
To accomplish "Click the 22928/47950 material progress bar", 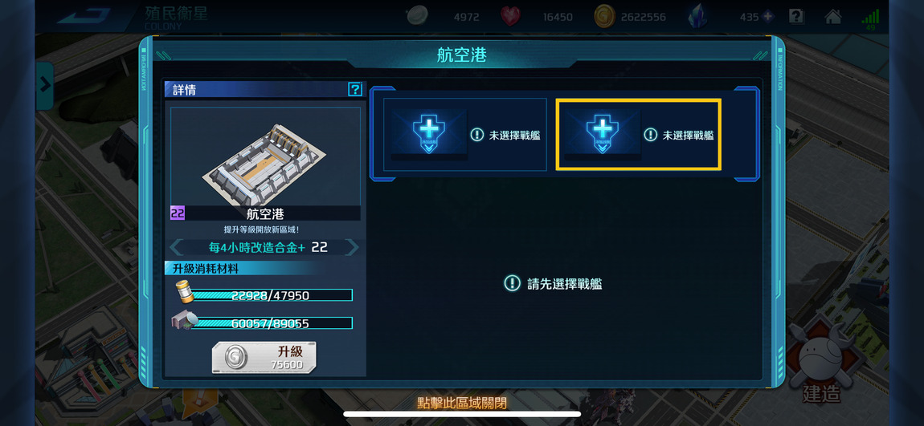I will [272, 294].
